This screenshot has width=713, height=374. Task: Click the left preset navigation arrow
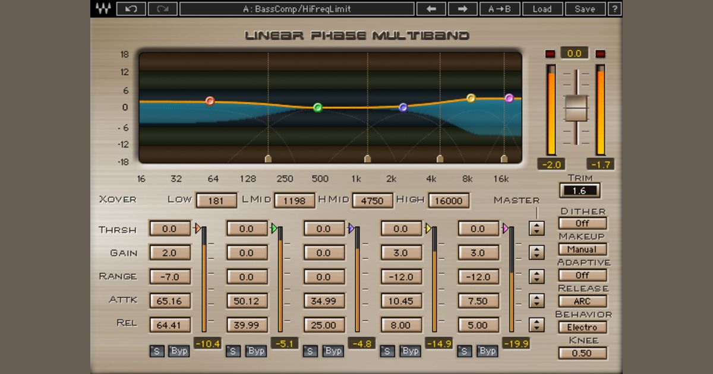click(431, 8)
